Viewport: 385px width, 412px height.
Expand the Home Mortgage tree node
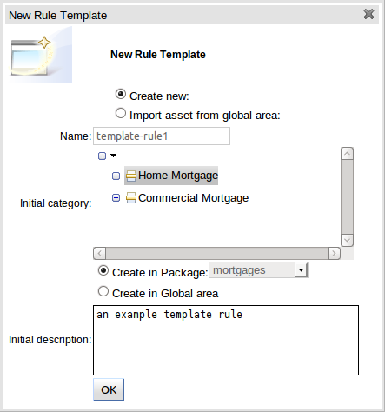coord(116,176)
